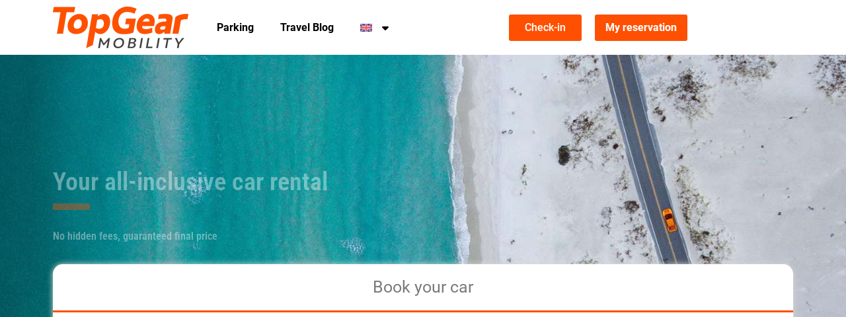The width and height of the screenshot is (846, 317).
Task: Click the orange divider under Book your car
Action: [x=423, y=311]
